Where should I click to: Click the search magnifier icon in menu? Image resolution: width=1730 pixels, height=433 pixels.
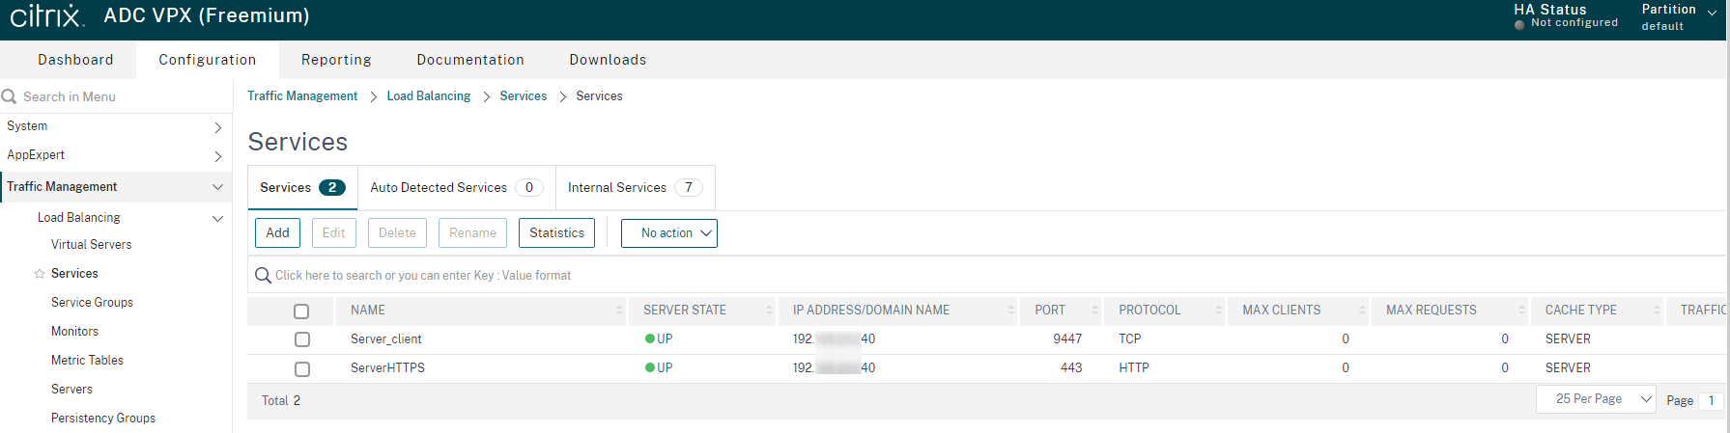[x=10, y=96]
